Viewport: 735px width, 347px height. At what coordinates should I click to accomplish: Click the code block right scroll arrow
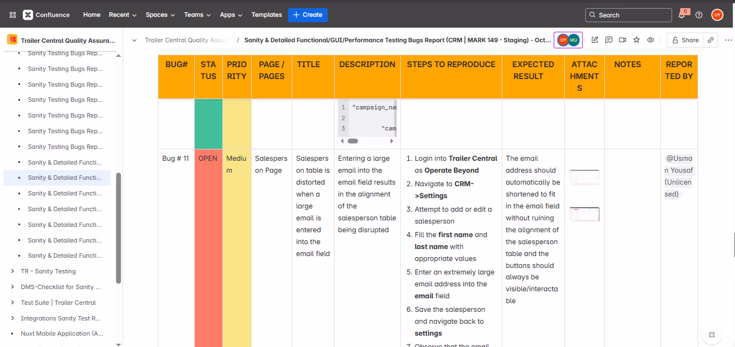392,141
